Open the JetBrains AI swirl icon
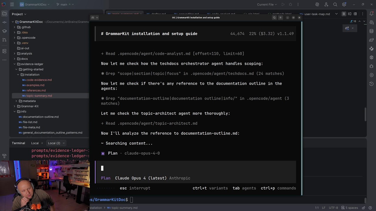This screenshot has height=211, width=376. pyautogui.click(x=317, y=4)
